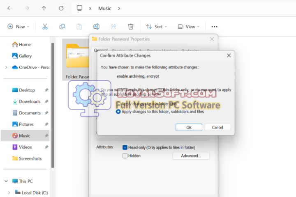This screenshot has width=296, height=197.
Task: Click the Paste clipboard icon
Action: pos(79,27)
